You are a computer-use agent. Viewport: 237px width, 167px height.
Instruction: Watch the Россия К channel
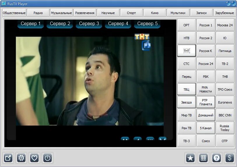[206, 51]
